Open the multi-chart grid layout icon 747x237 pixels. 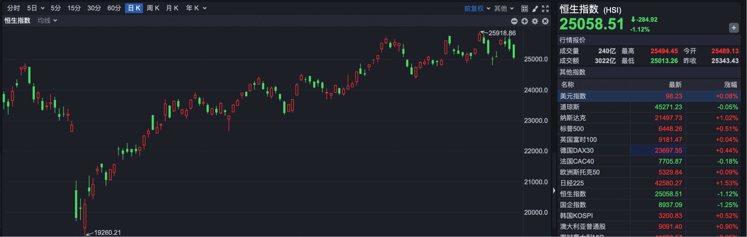tap(524, 9)
